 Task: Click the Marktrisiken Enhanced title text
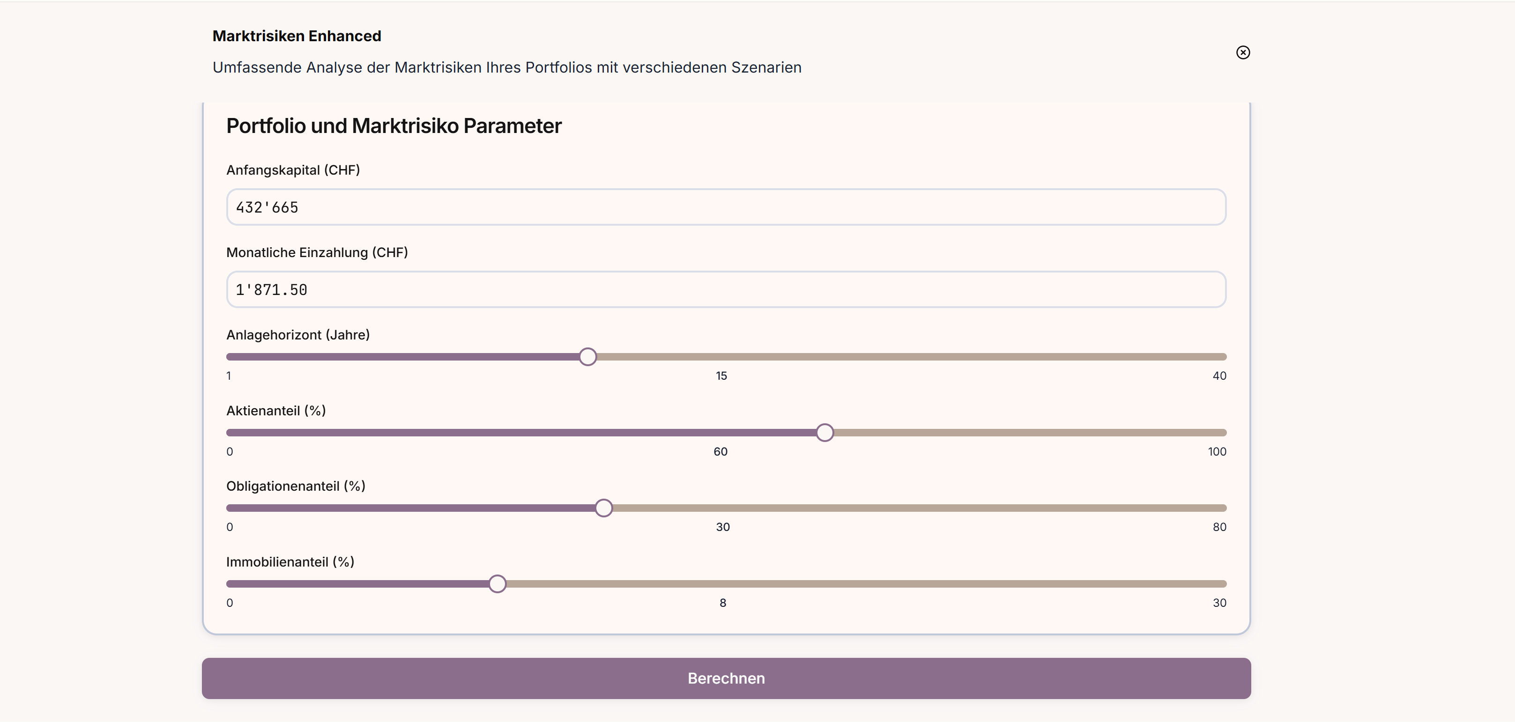297,36
